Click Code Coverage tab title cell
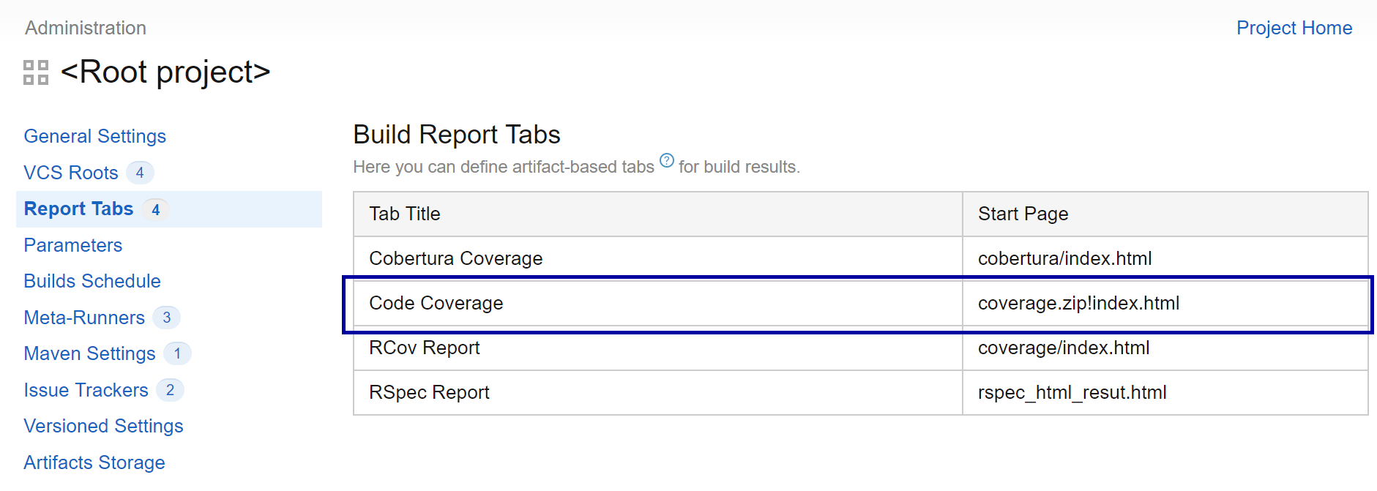The width and height of the screenshot is (1377, 491). pyautogui.click(x=658, y=303)
